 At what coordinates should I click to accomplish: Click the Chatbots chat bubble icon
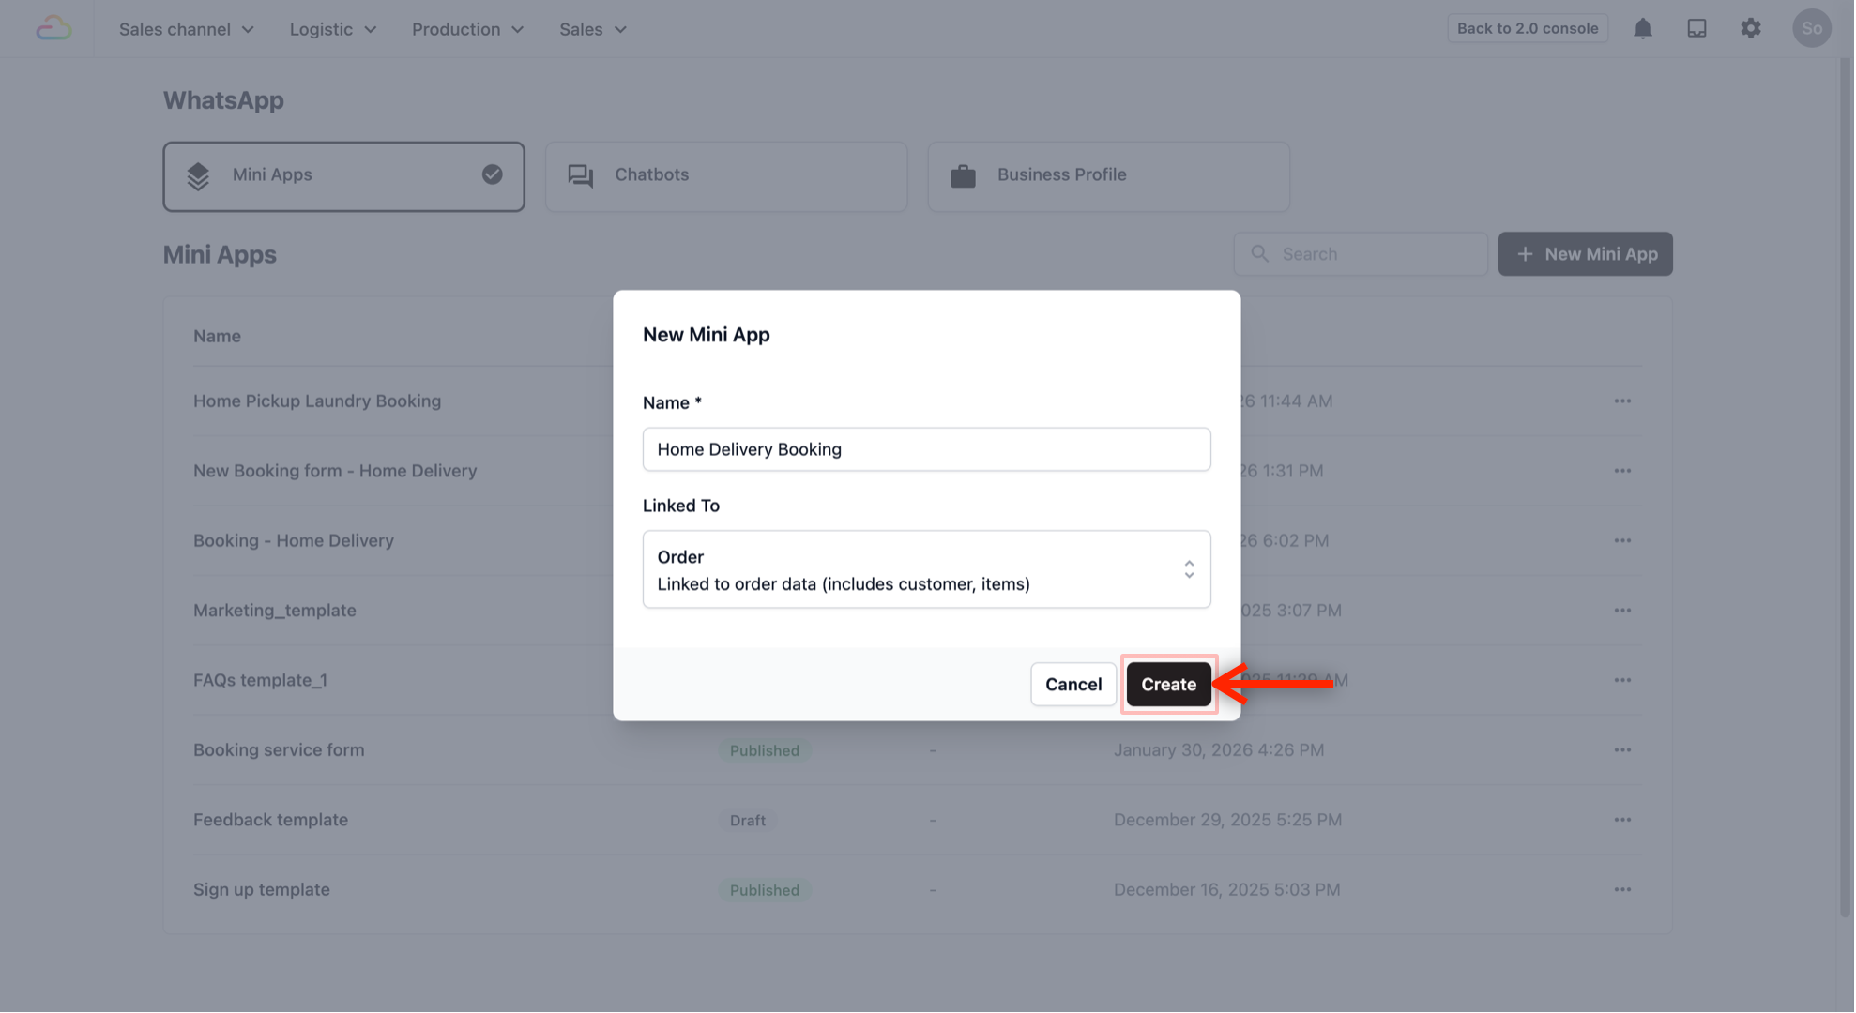point(581,175)
